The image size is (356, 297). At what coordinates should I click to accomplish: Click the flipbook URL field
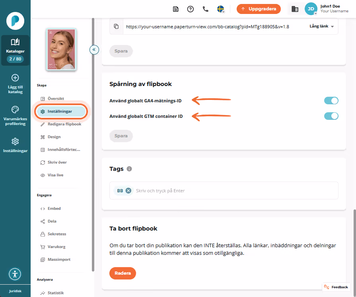coord(207,27)
